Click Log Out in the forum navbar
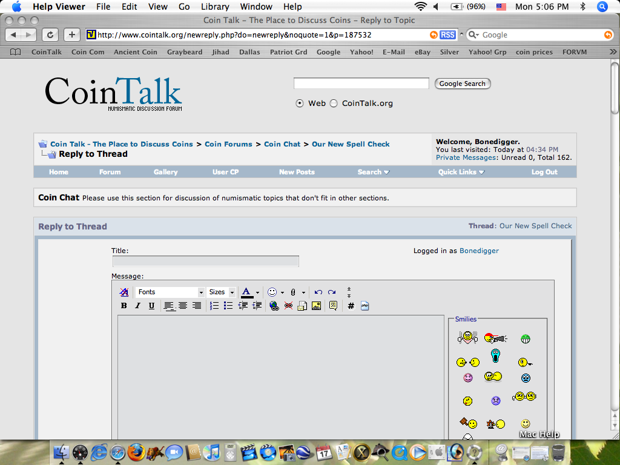The height and width of the screenshot is (465, 620). point(544,172)
